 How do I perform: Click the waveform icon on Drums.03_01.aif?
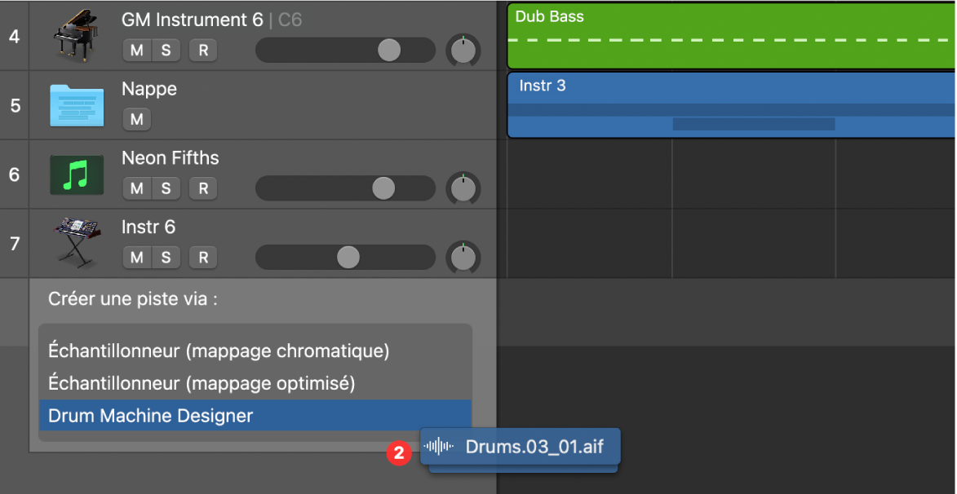tap(439, 446)
